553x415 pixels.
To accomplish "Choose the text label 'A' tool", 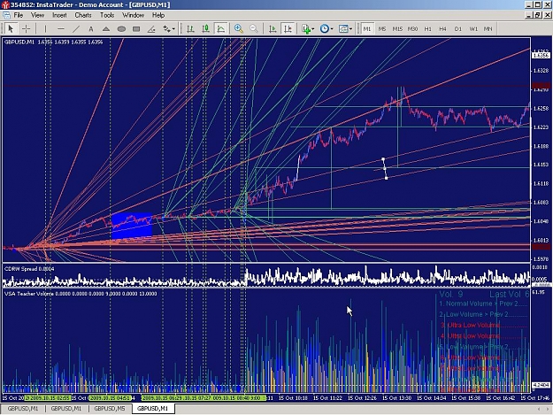I will click(x=90, y=29).
